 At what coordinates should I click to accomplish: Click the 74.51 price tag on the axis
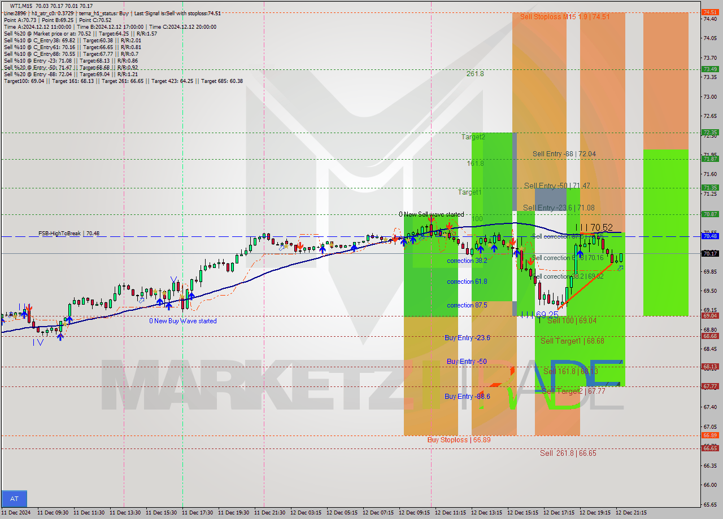(x=710, y=12)
